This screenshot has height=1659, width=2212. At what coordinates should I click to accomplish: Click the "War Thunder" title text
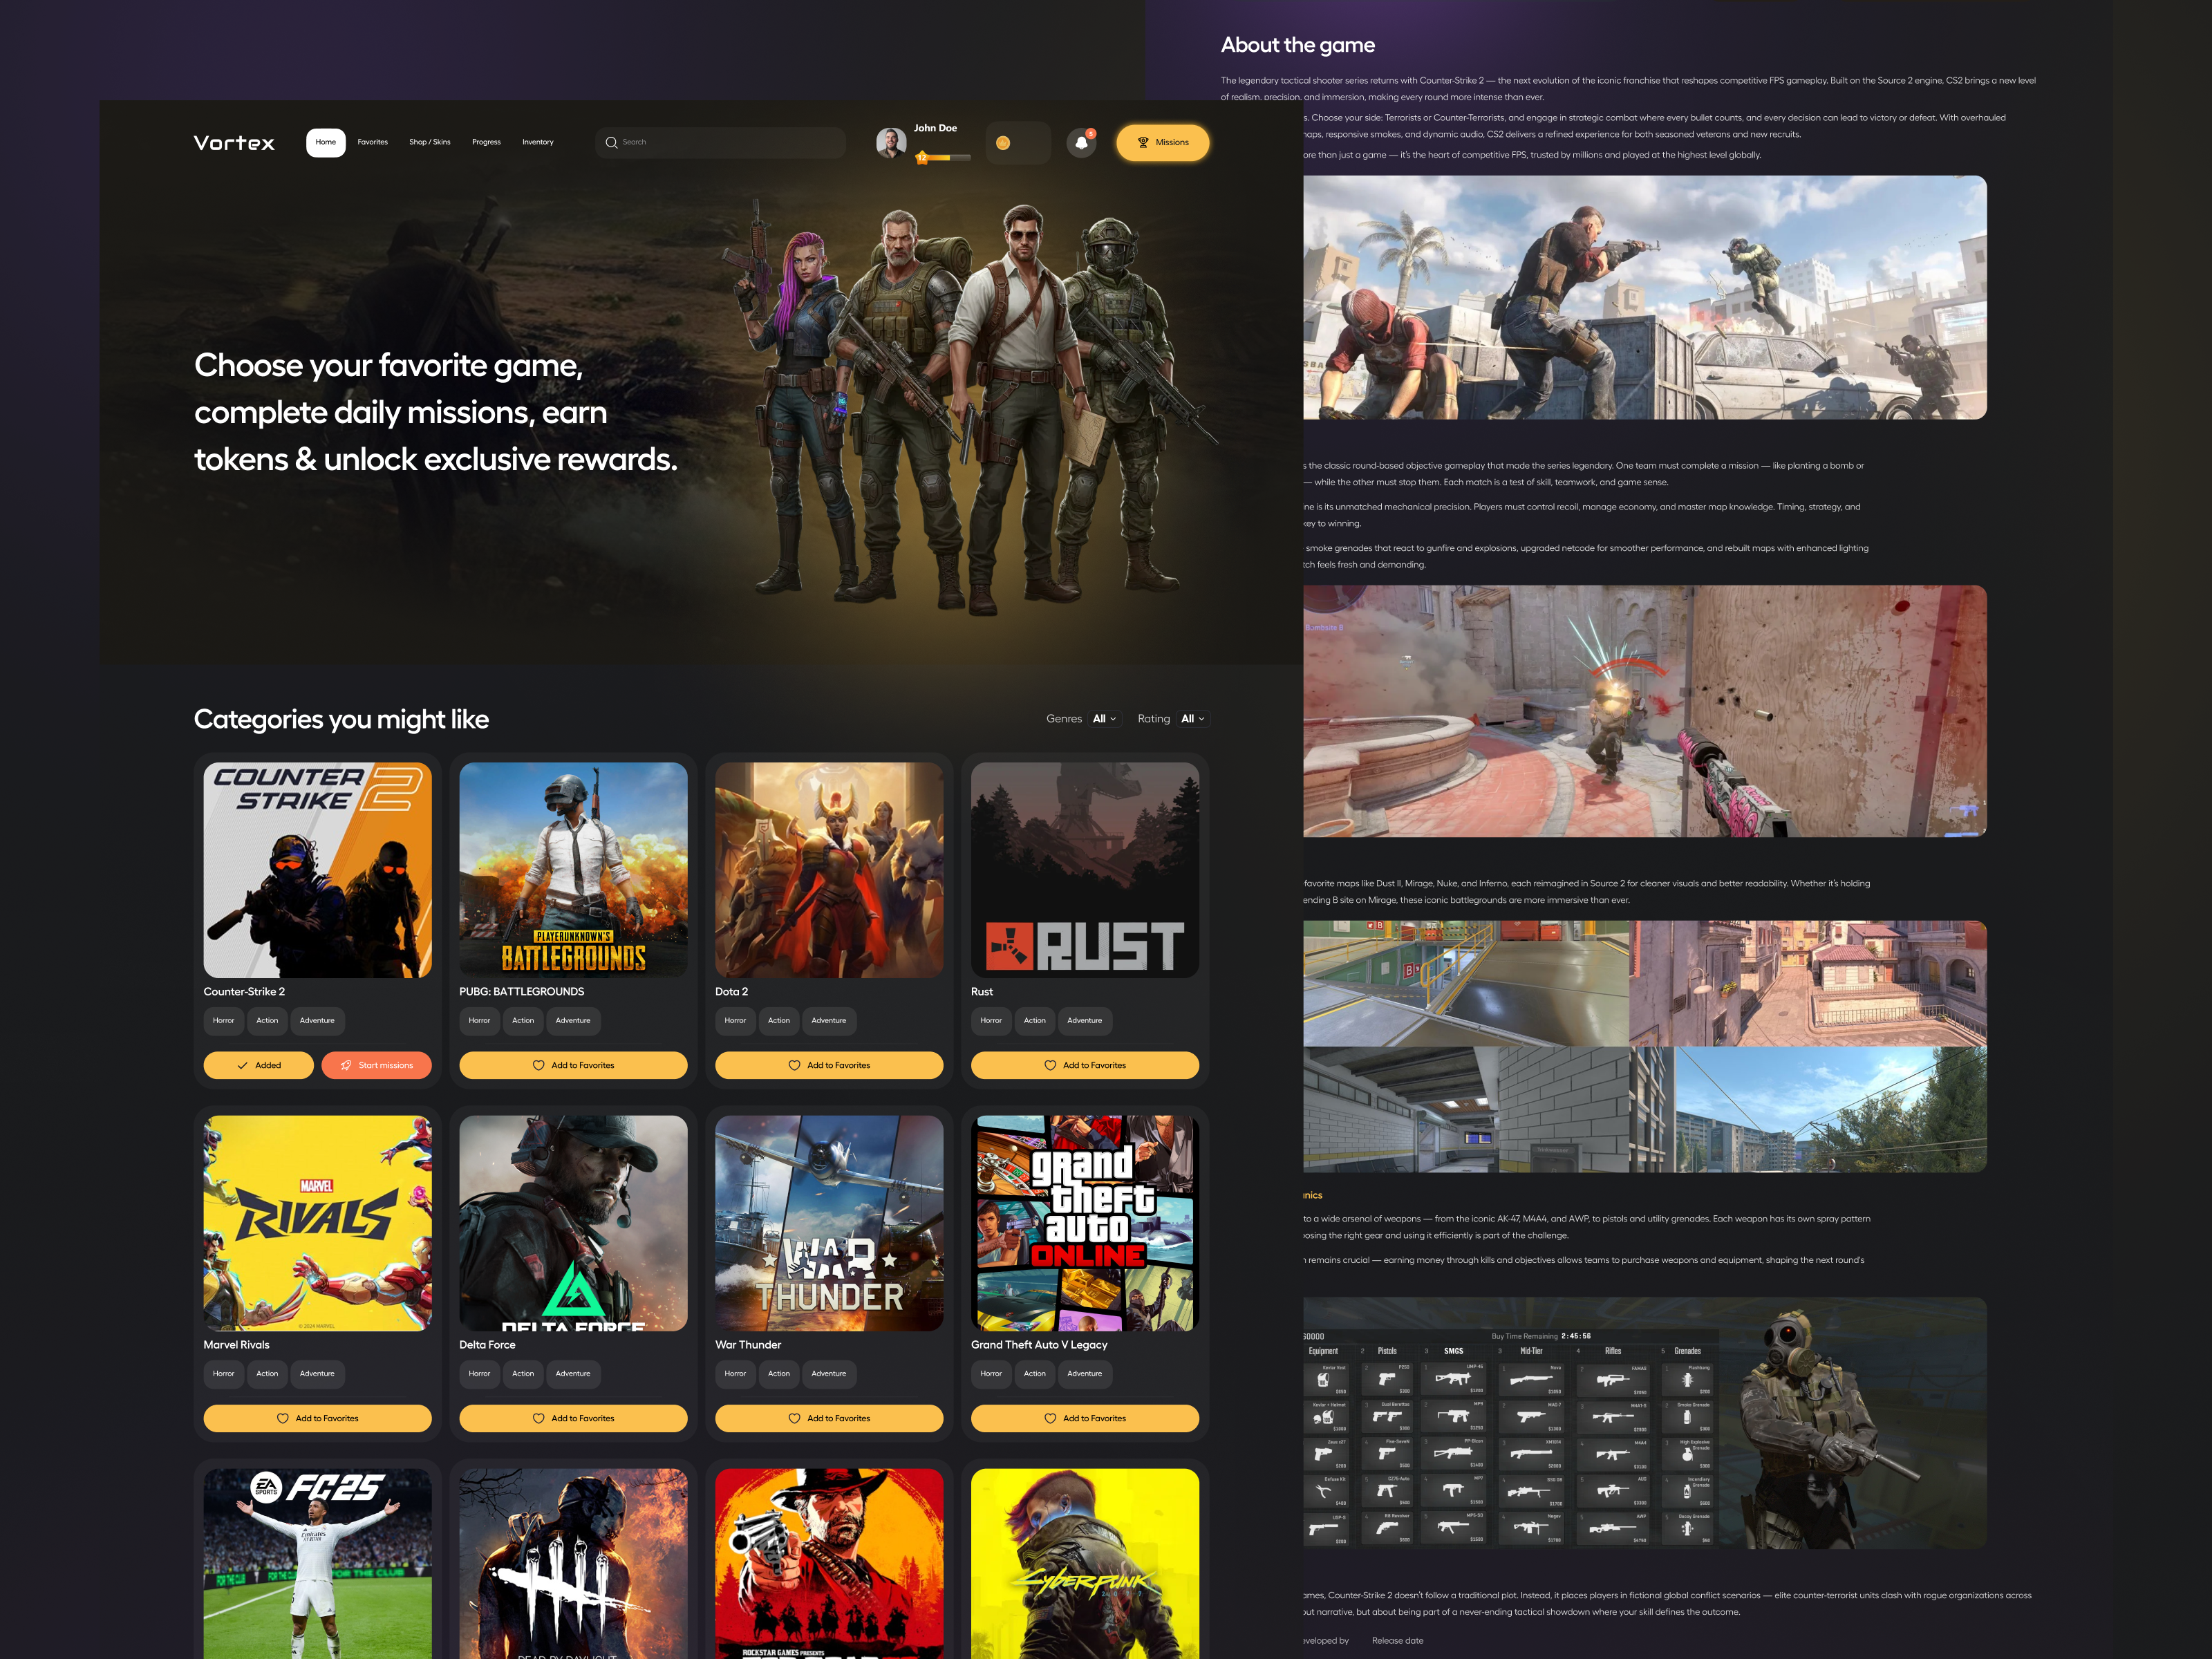tap(748, 1345)
